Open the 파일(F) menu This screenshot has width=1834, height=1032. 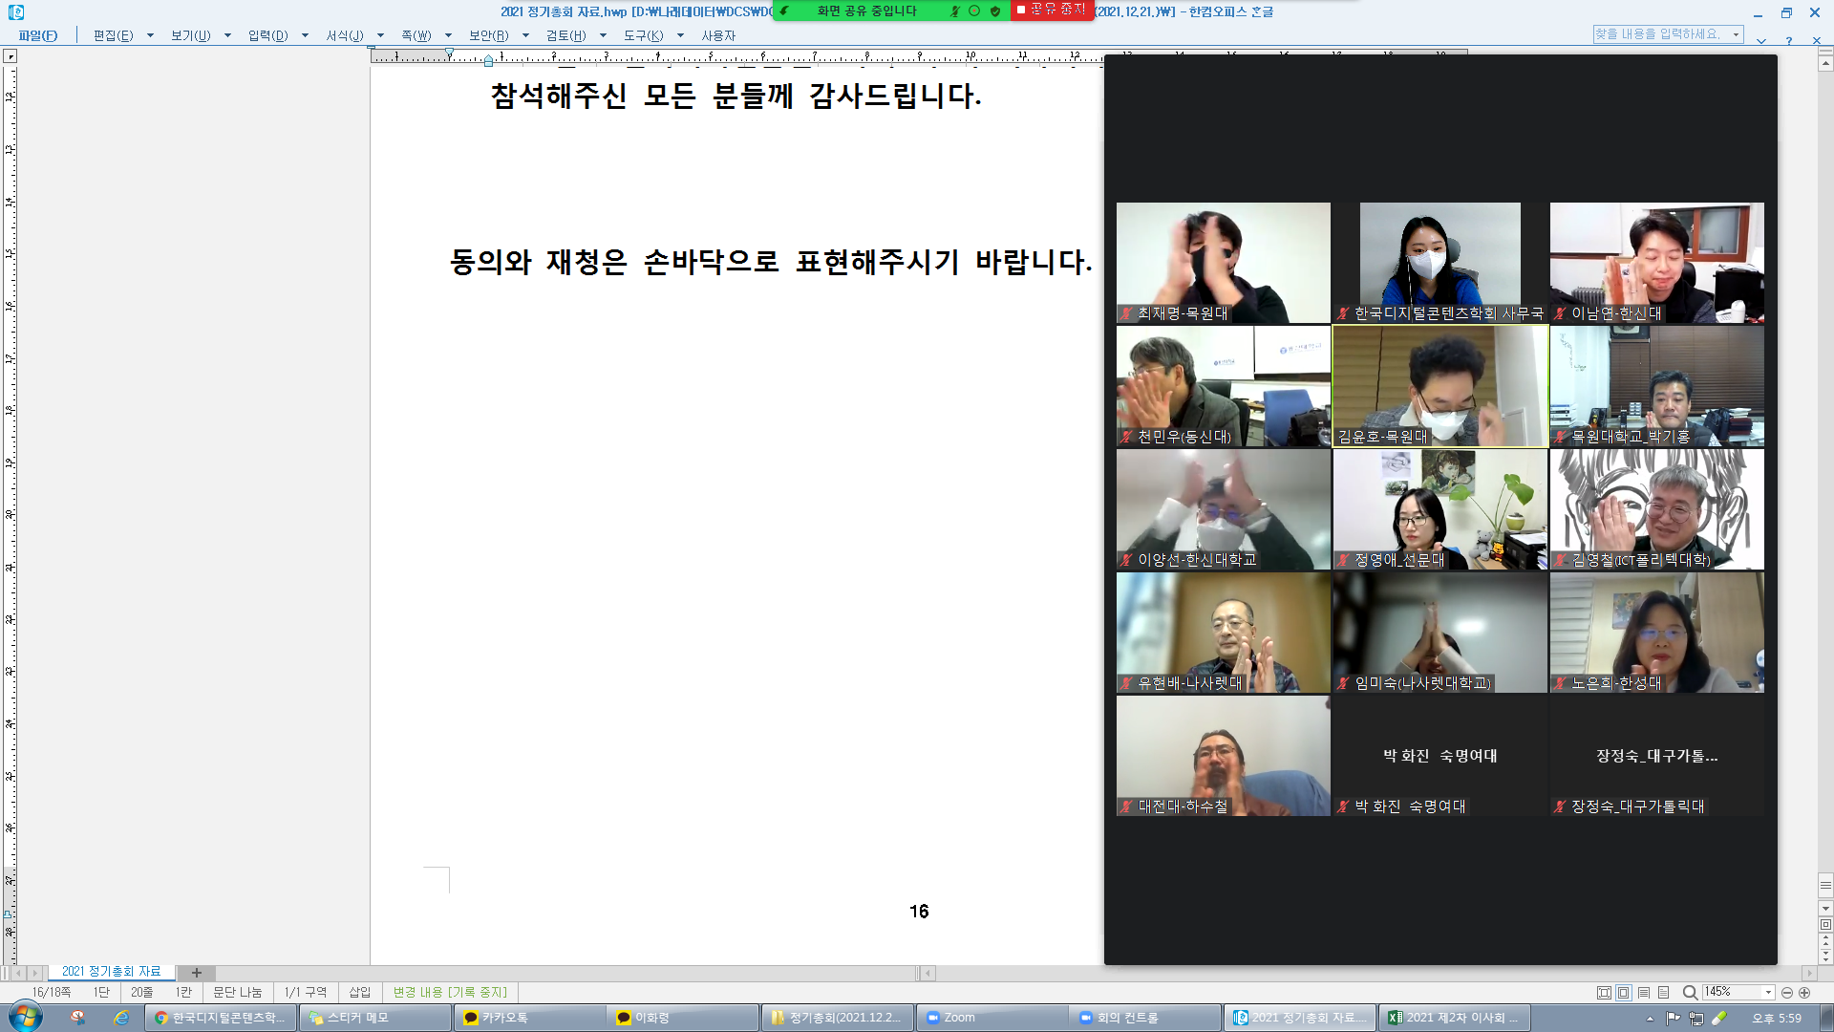tap(38, 35)
